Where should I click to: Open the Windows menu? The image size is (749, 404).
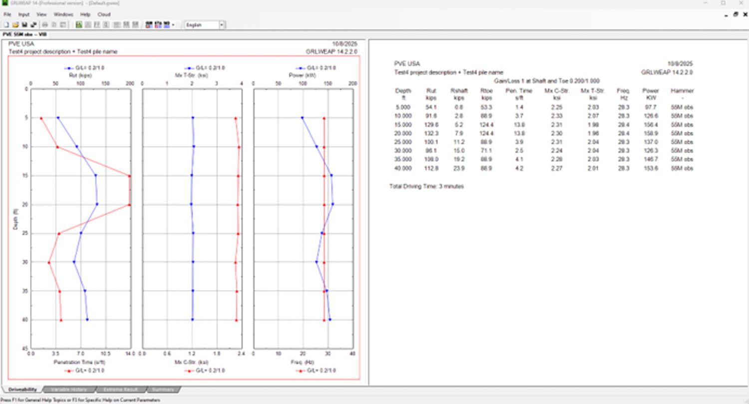coord(63,14)
